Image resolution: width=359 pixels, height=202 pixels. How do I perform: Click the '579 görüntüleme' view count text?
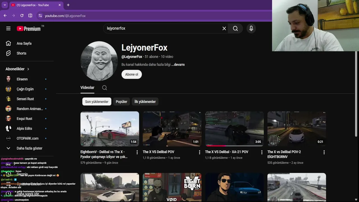[91, 163]
